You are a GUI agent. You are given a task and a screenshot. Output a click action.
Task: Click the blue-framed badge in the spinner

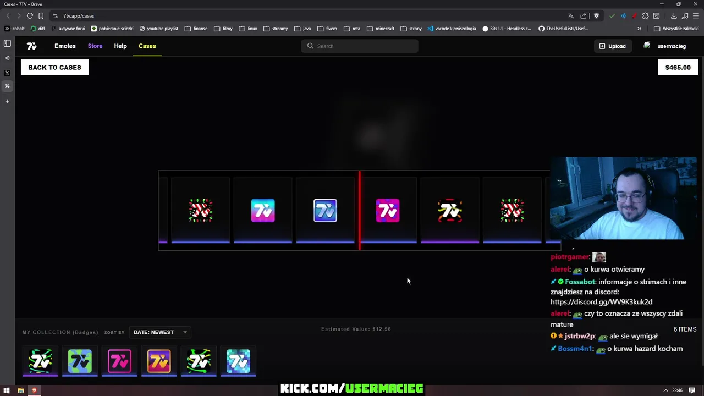pyautogui.click(x=325, y=211)
